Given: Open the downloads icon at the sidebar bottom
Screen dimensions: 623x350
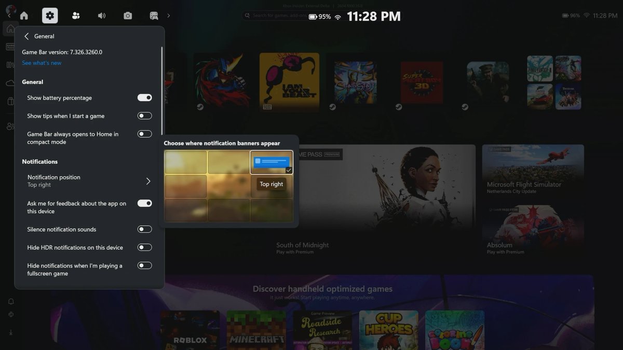Looking at the screenshot, I should point(10,332).
